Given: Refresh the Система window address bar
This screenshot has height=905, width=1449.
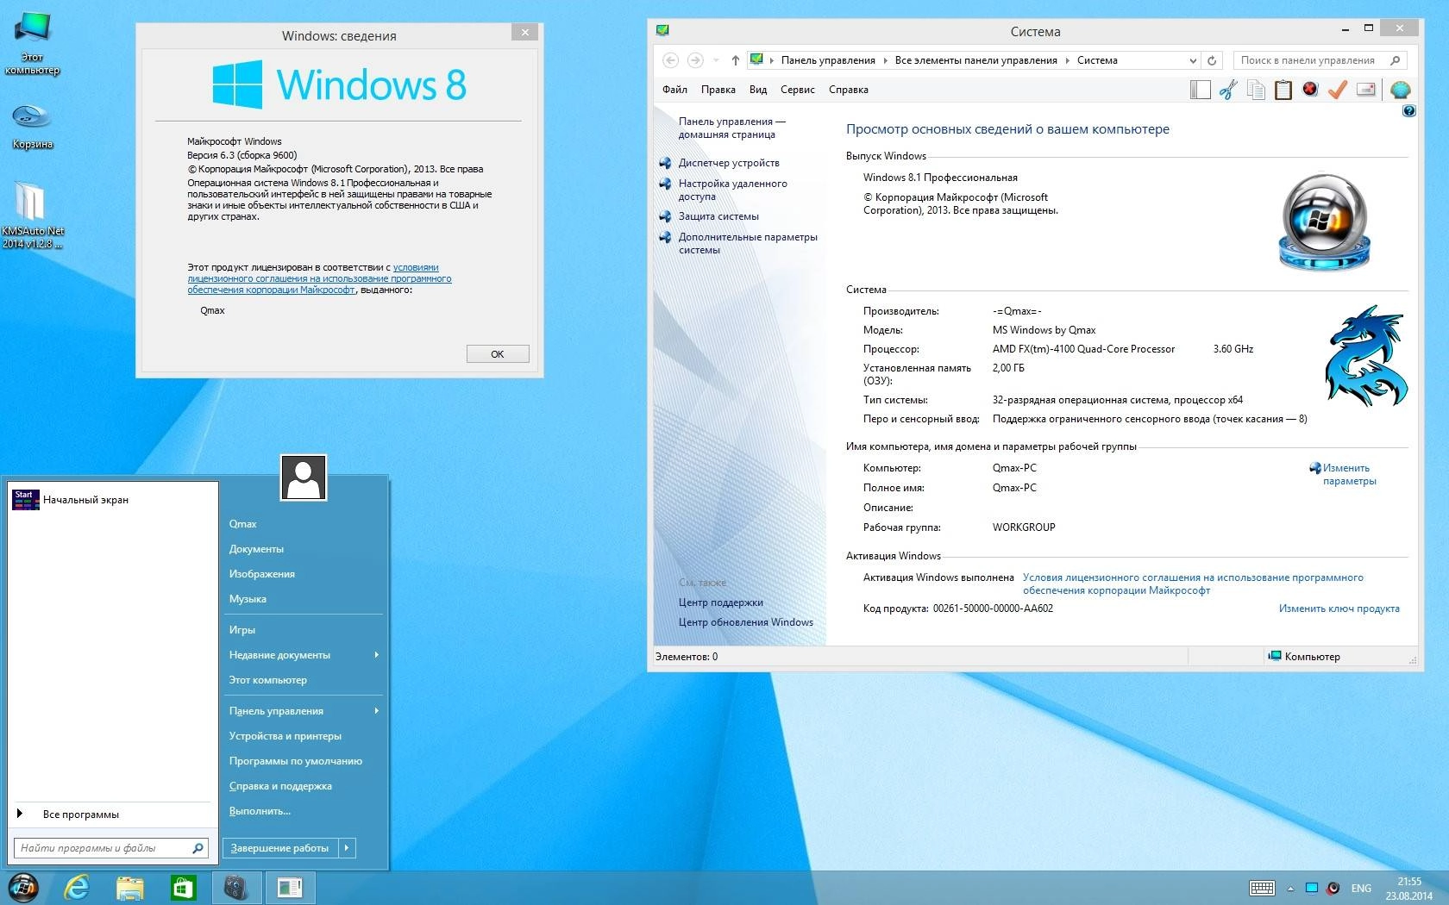Looking at the screenshot, I should click(x=1212, y=60).
